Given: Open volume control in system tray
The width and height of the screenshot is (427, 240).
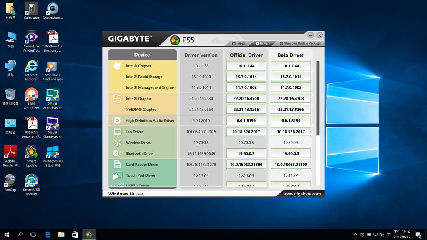Looking at the screenshot, I should (382, 234).
